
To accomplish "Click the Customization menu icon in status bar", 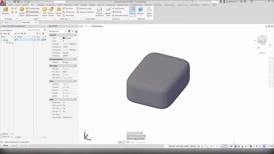I will 272,146.
